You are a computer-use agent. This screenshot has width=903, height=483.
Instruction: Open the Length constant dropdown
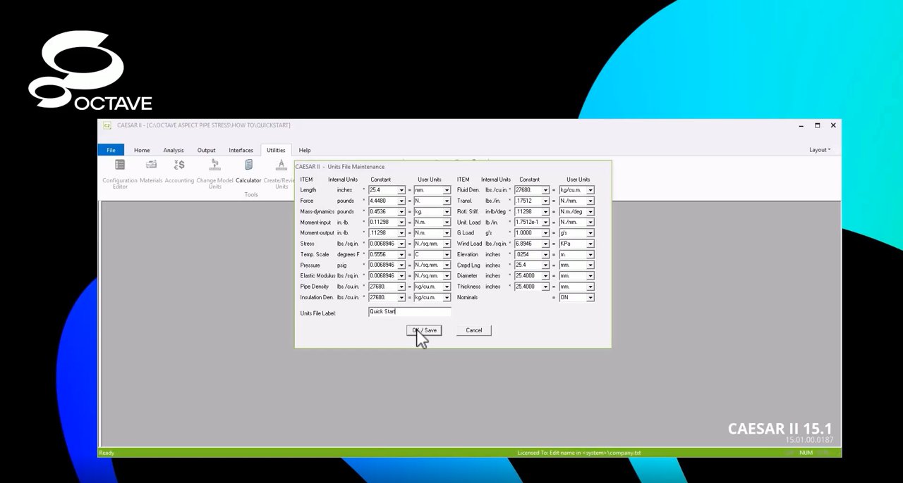[401, 190]
